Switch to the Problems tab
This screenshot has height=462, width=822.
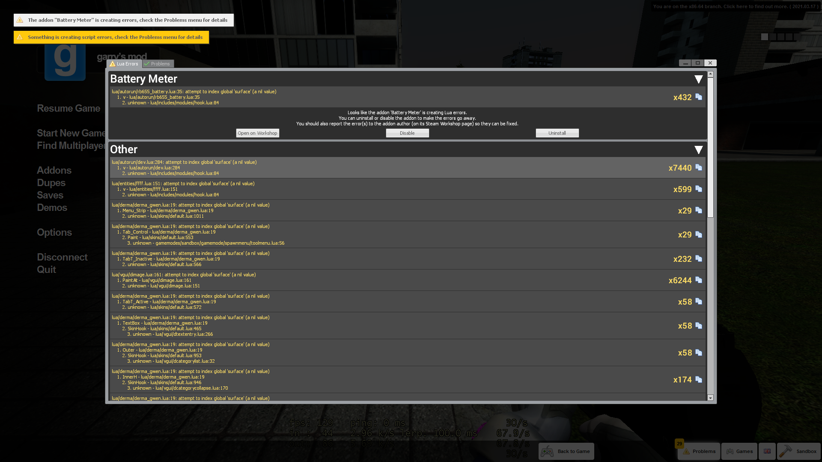pyautogui.click(x=159, y=63)
